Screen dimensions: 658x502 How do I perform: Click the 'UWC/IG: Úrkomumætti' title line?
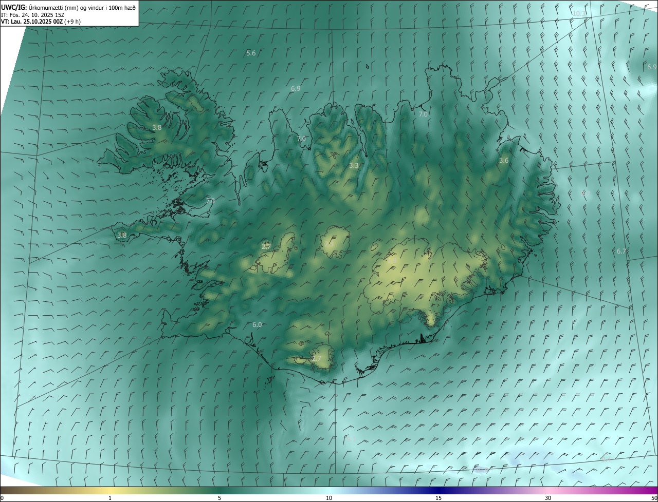(68, 7)
